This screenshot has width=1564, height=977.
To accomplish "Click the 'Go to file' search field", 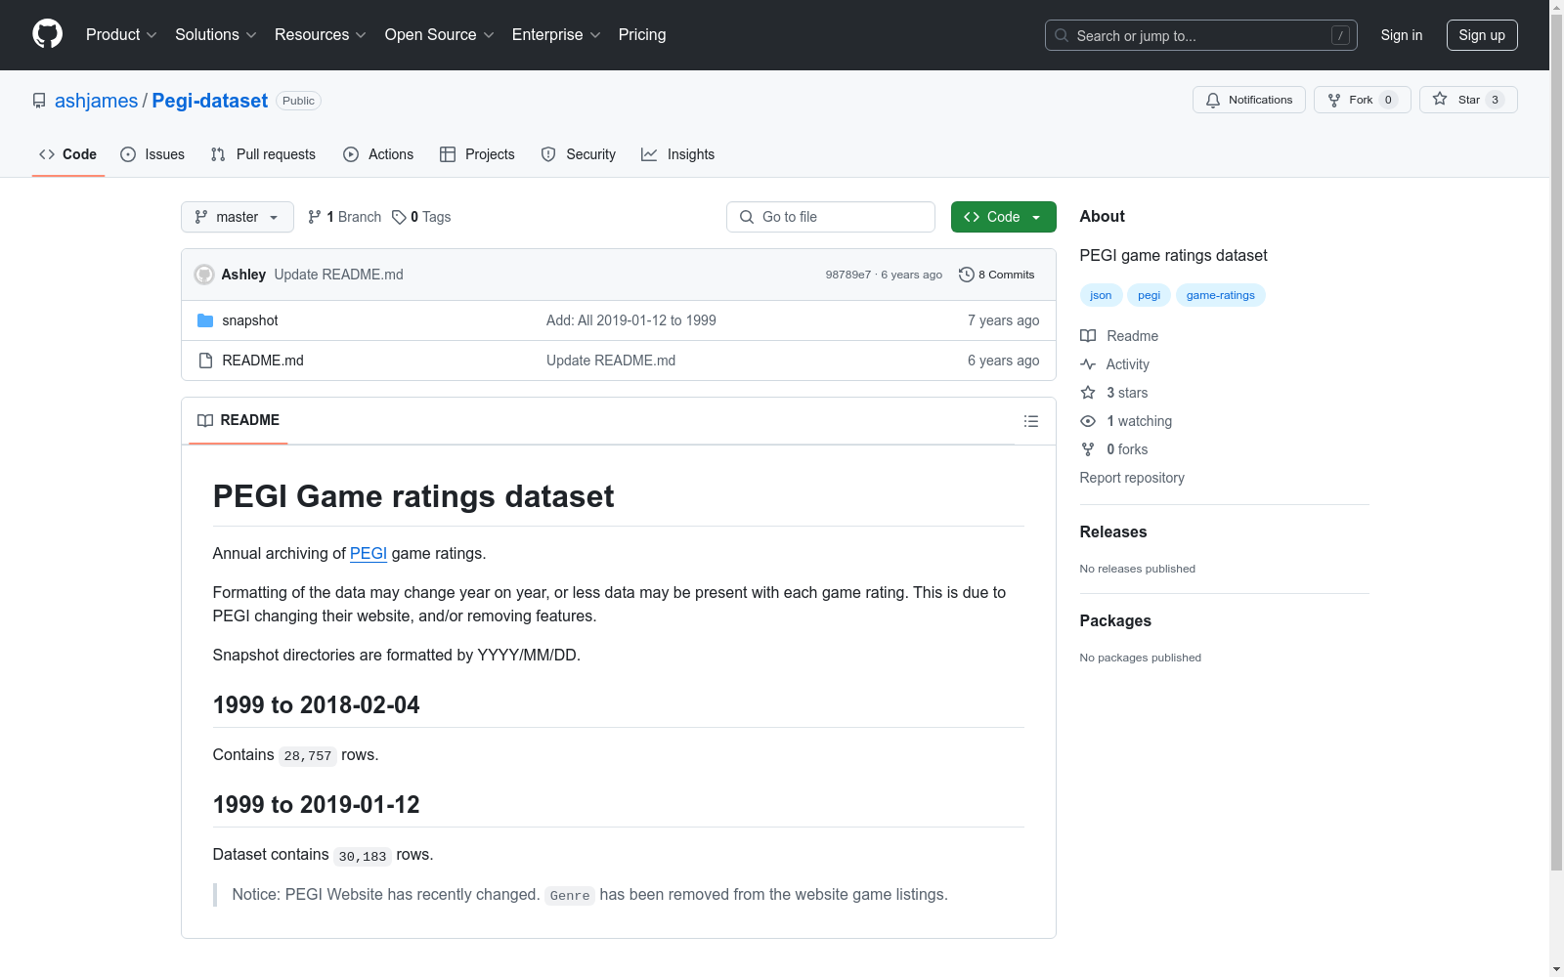I will [831, 217].
